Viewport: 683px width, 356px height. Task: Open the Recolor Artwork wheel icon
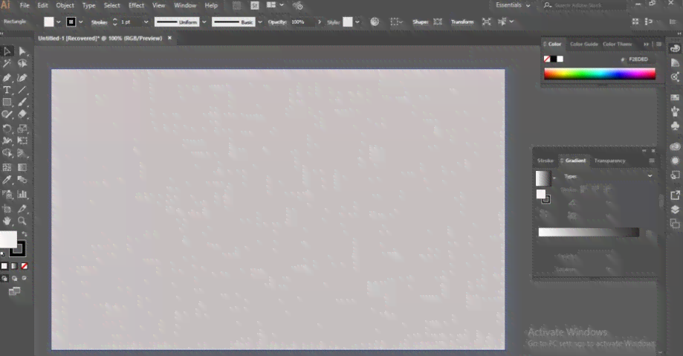[x=375, y=22]
